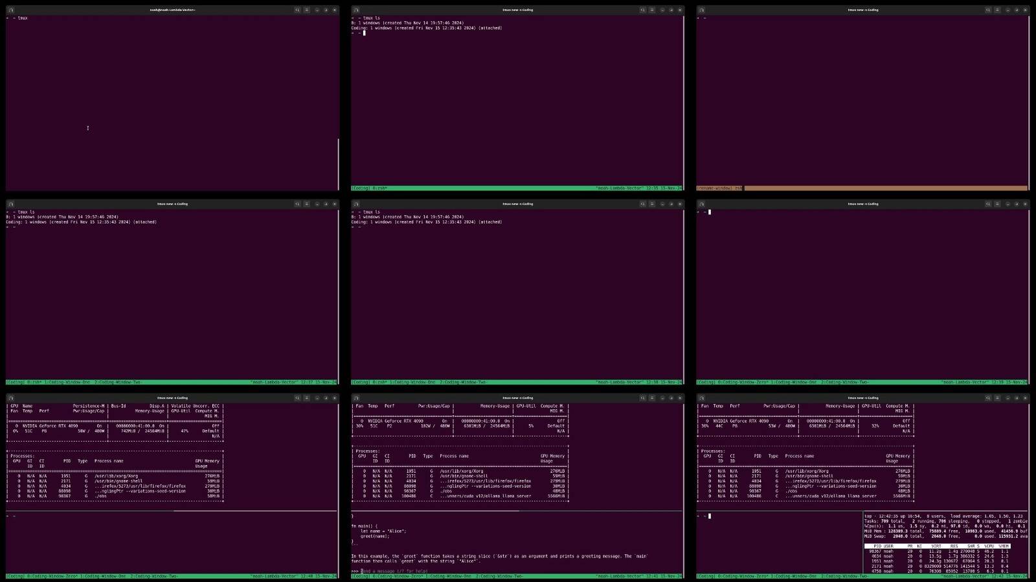The height and width of the screenshot is (582, 1036).
Task: Click 'tmux new-s Coding' title of the 12:38 terminal
Action: point(518,204)
